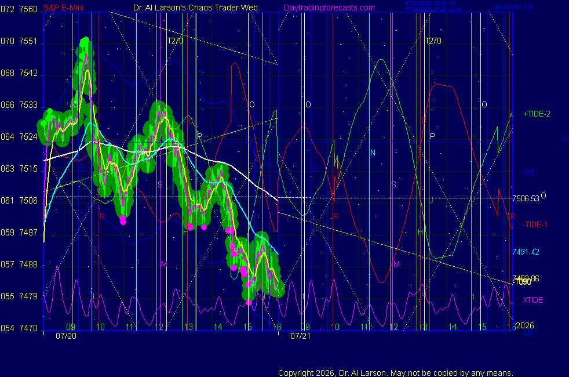Image resolution: width=569 pixels, height=377 pixels.
Task: Click the '07/20/2026 15:20 Local' timestamp
Action: pos(433,9)
